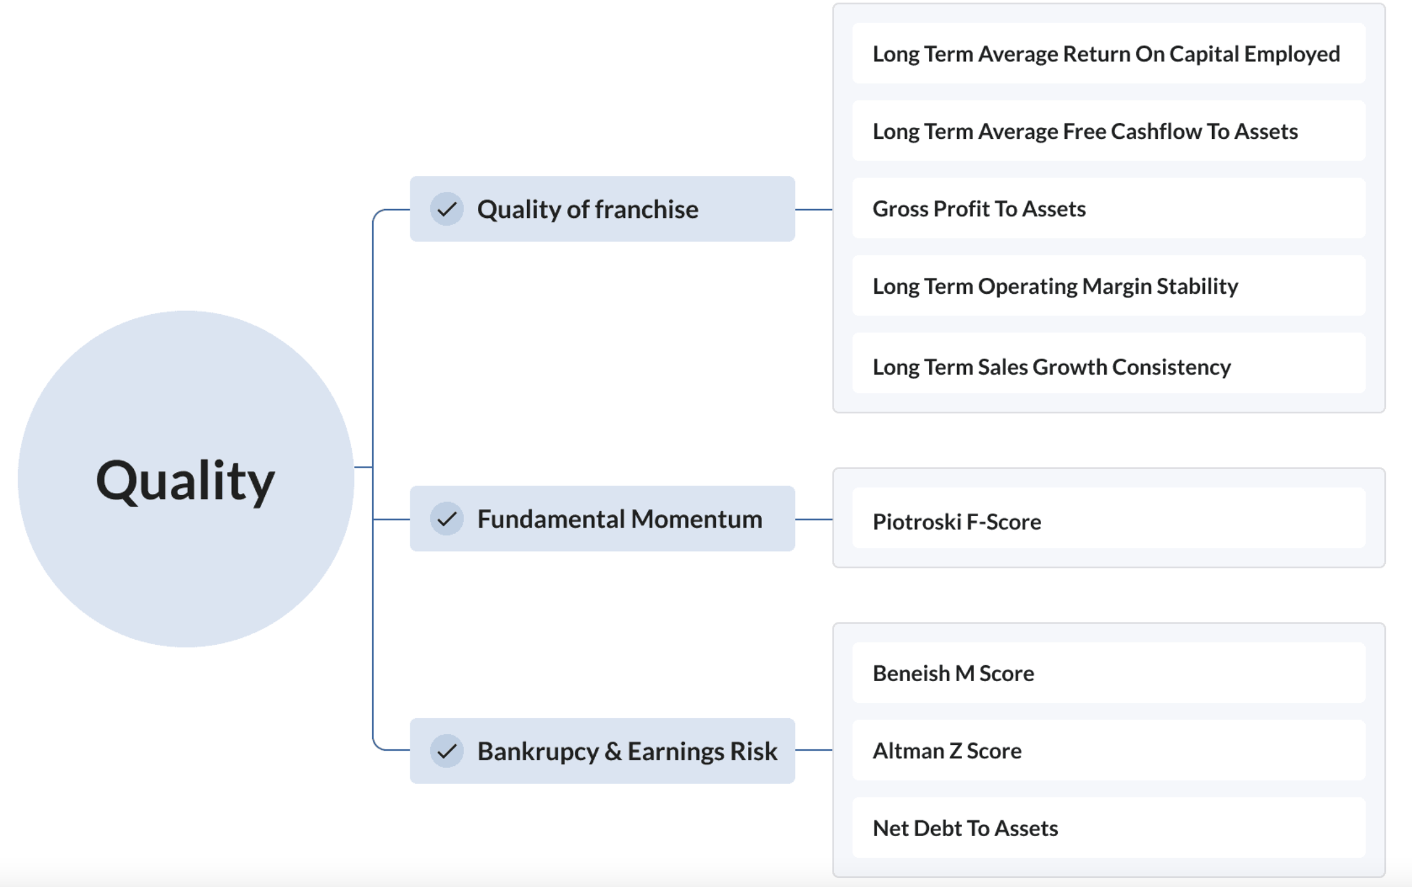This screenshot has width=1412, height=887.
Task: Select Quality of franchise category box
Action: pos(602,209)
